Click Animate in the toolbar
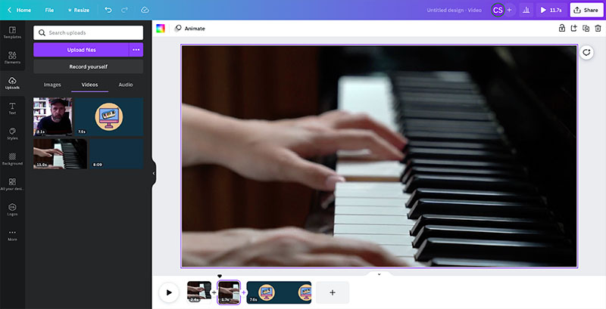 (190, 28)
